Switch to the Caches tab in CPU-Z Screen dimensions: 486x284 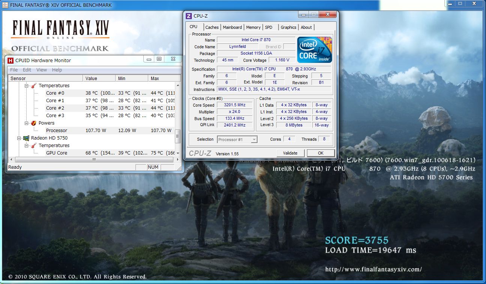pos(212,27)
